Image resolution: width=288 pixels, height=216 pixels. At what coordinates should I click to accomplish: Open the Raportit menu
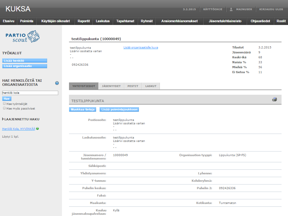[83, 21]
